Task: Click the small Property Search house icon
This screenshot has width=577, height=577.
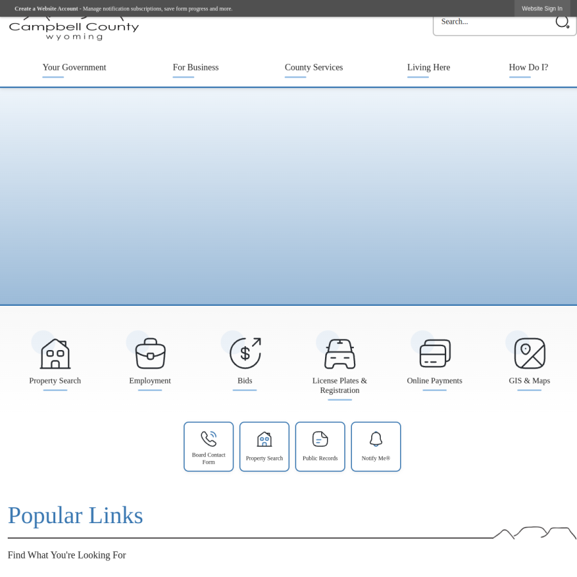Action: [264, 439]
